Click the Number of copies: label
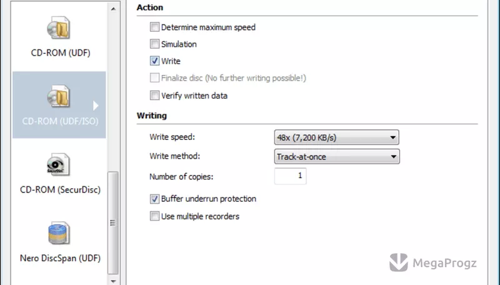This screenshot has height=285, width=500. coord(181,177)
